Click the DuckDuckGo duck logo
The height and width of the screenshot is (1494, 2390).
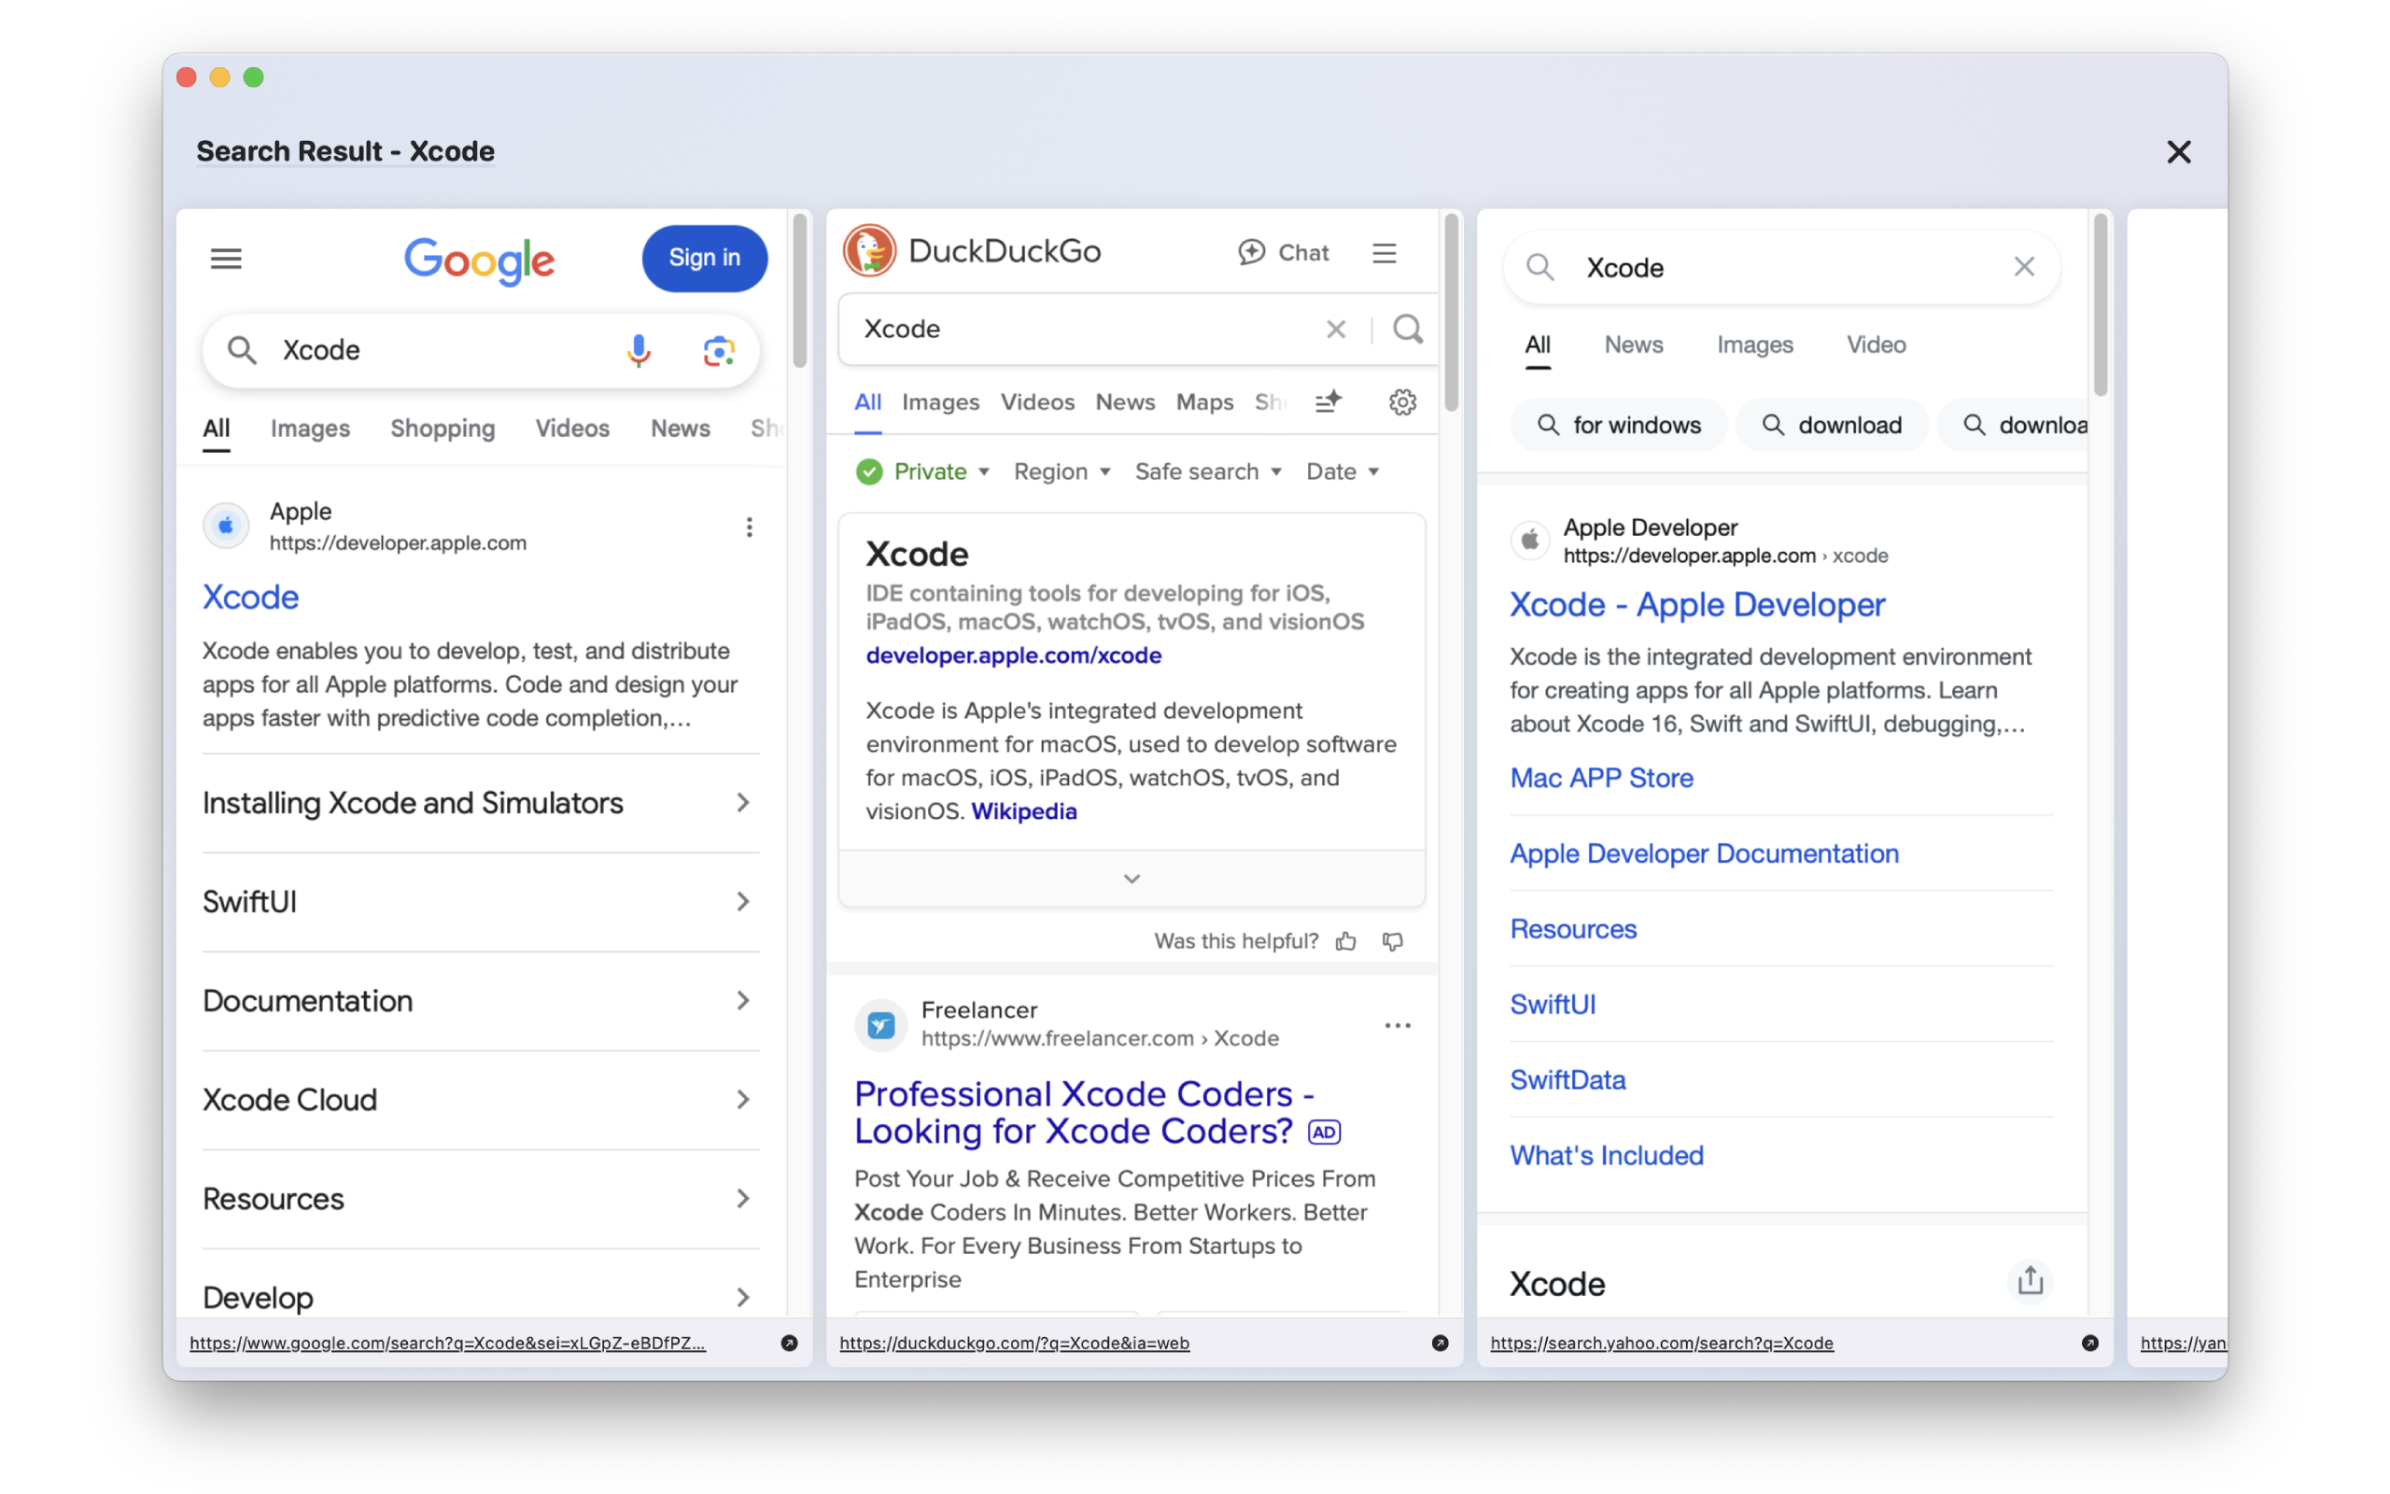(869, 251)
